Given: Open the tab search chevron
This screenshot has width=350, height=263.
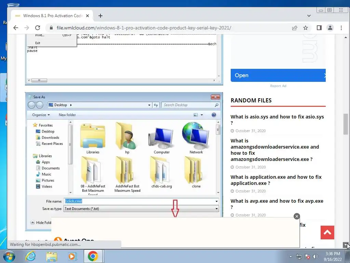Looking at the screenshot, I should tap(309, 16).
